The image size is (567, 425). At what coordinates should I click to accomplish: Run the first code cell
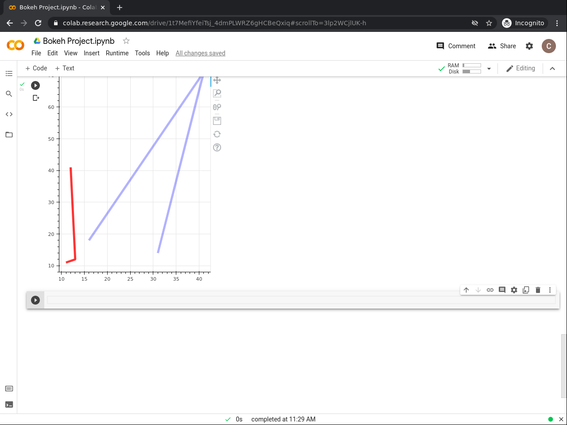tap(35, 85)
